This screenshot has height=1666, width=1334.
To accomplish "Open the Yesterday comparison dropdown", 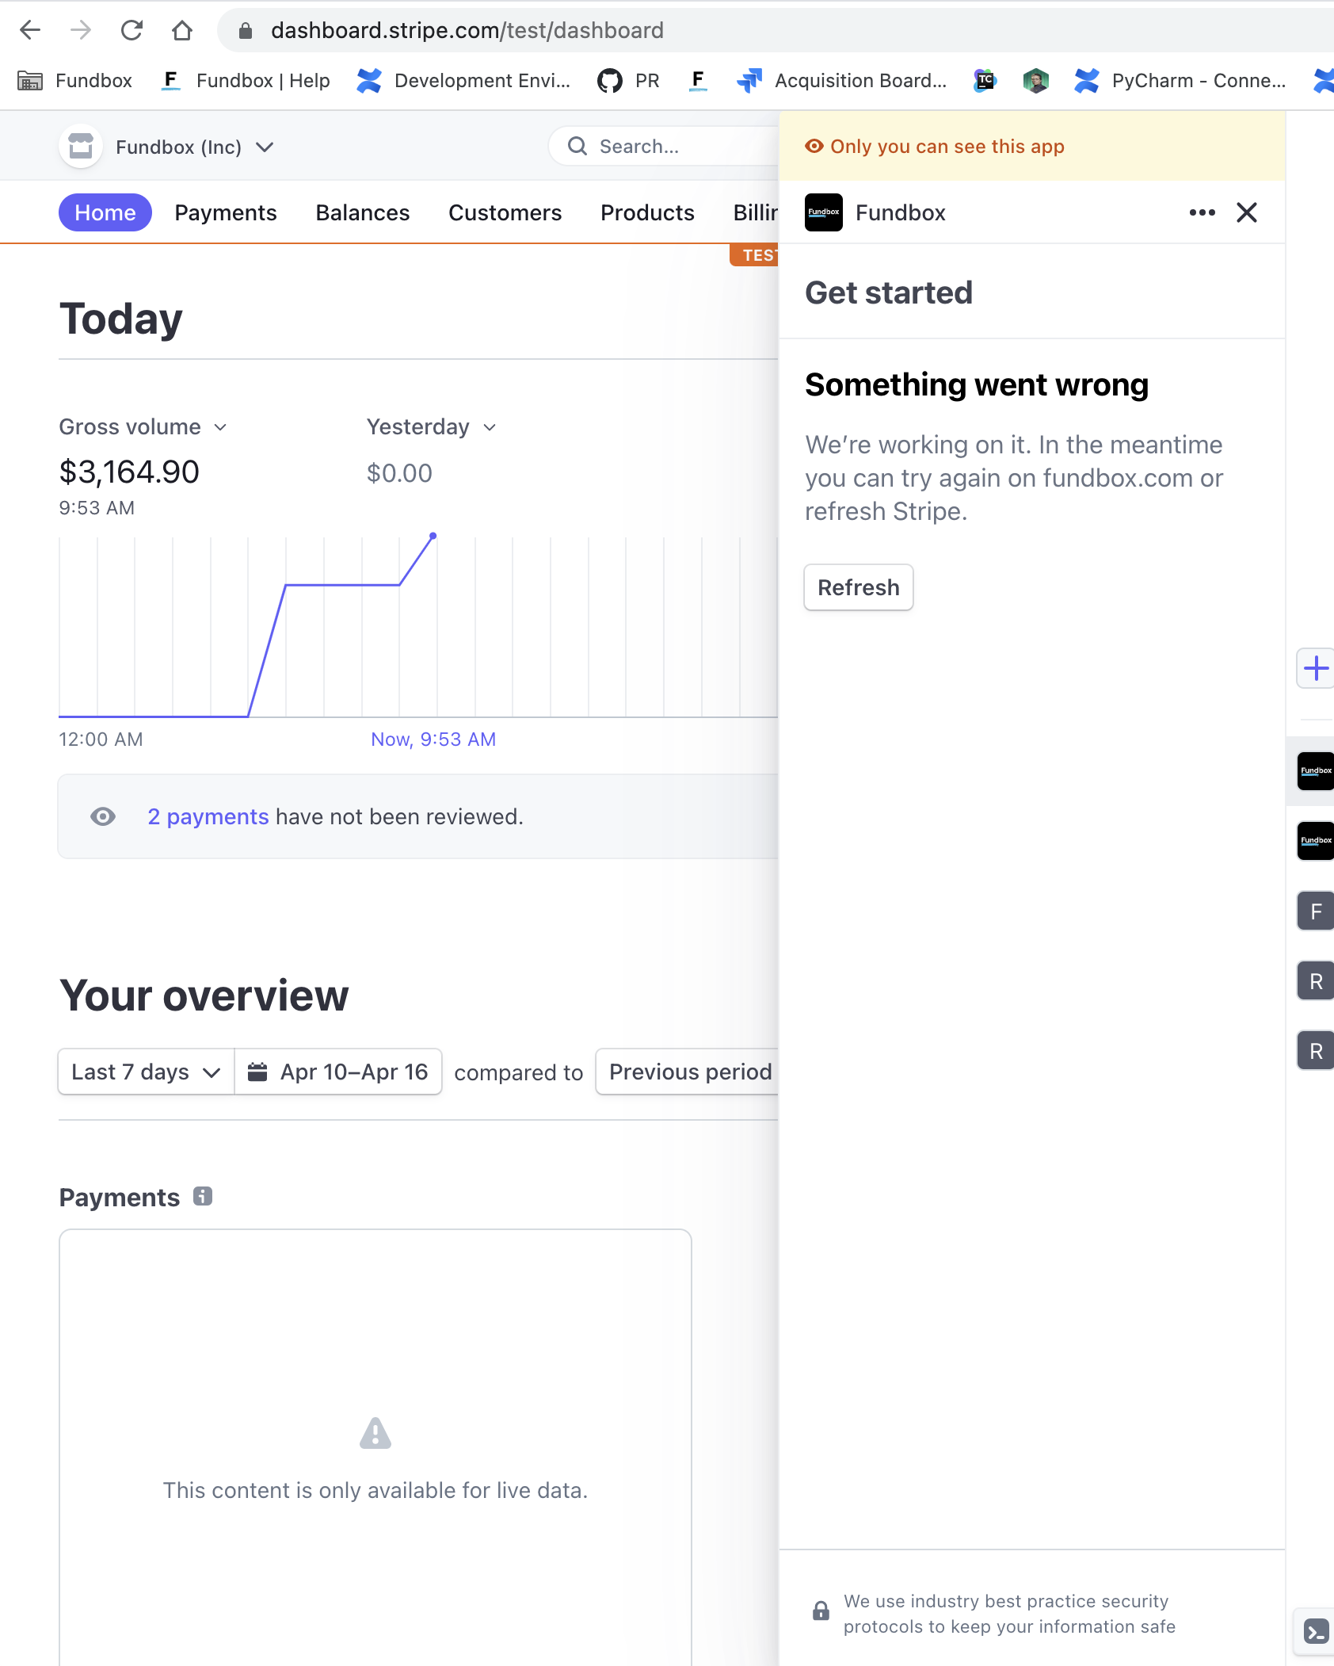I will (431, 427).
